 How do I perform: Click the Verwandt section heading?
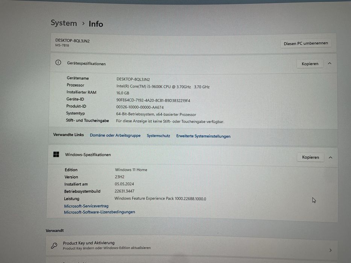pos(55,230)
